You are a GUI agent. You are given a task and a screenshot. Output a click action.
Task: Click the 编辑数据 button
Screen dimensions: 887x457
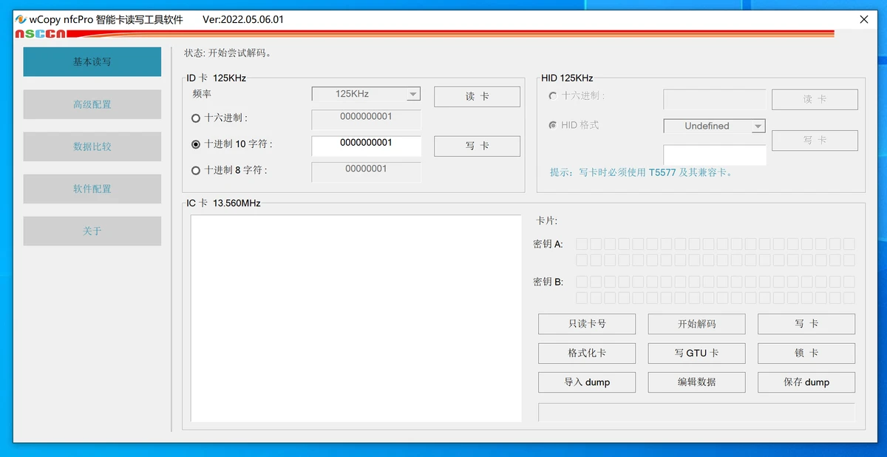pyautogui.click(x=697, y=382)
